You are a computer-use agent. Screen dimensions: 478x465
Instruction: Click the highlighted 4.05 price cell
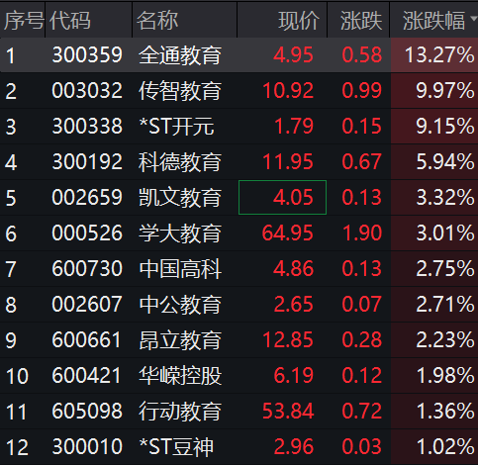pyautogui.click(x=282, y=197)
